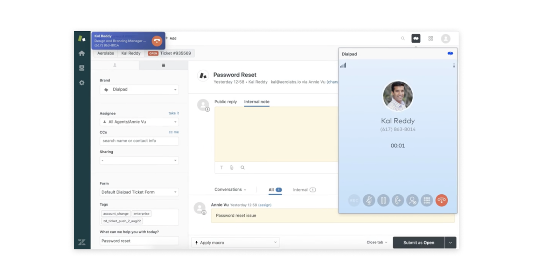Select the account_change tag
The image size is (533, 280).
click(x=116, y=214)
